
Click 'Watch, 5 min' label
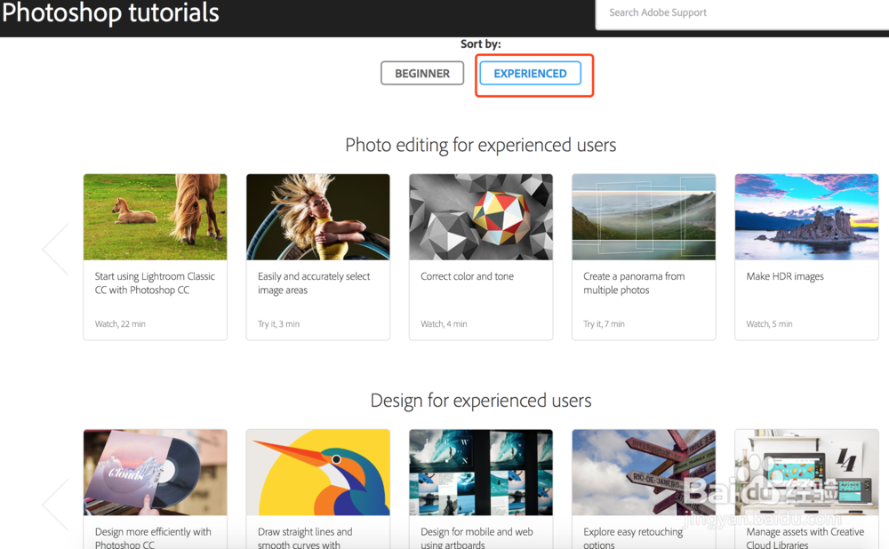point(769,324)
